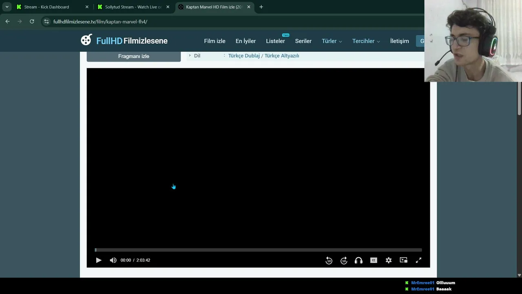This screenshot has height=294, width=522.
Task: Open audio track headphones menu
Action: [358, 260]
